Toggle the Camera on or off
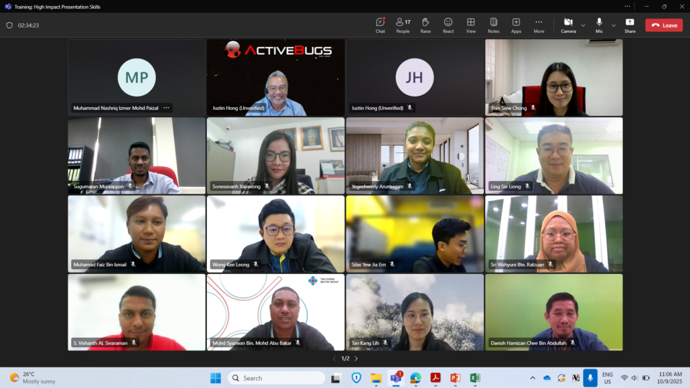The height and width of the screenshot is (388, 690). (568, 25)
